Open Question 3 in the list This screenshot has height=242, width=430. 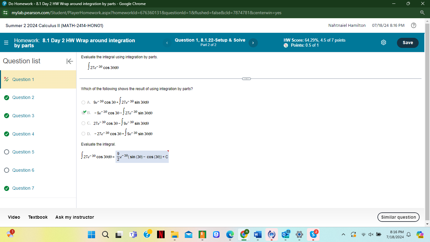point(38,116)
